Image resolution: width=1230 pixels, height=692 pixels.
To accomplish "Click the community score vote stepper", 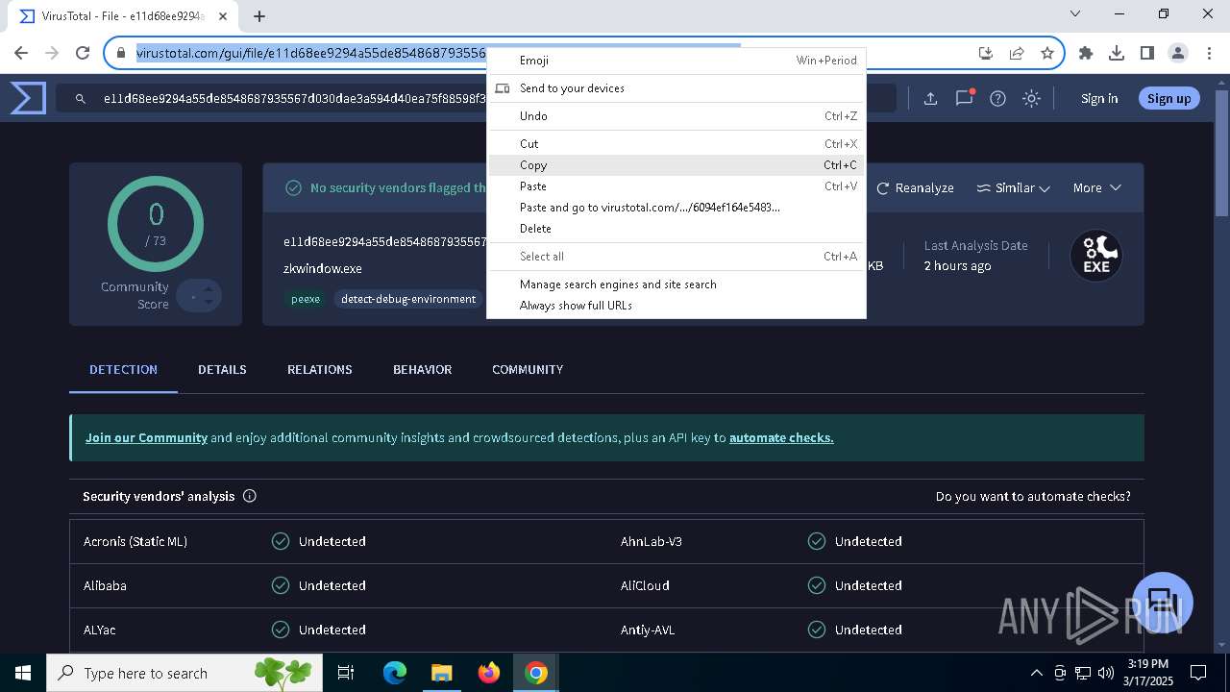I will click(200, 296).
